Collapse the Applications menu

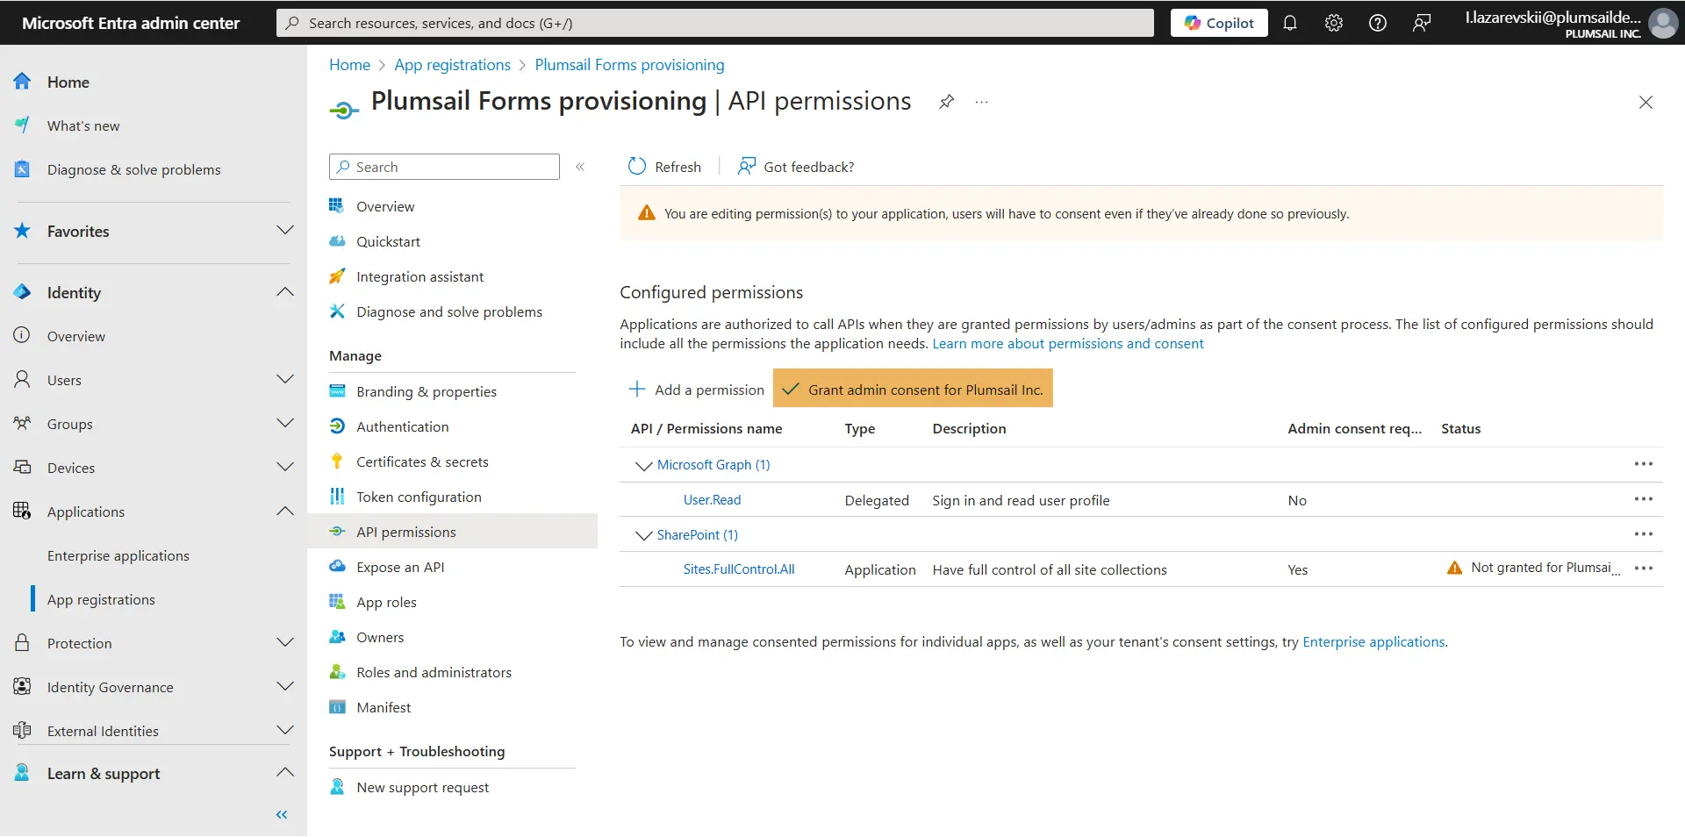point(285,511)
